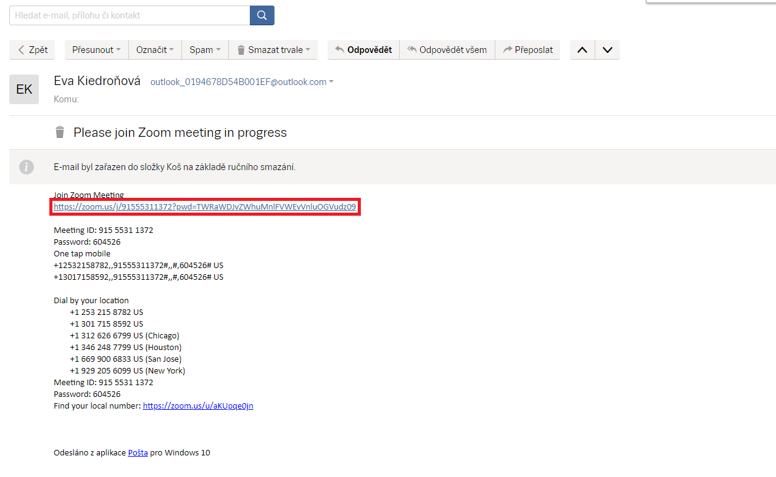Screen dimensions: 776x477
Task: Click the EK sender avatar
Action: [x=24, y=89]
